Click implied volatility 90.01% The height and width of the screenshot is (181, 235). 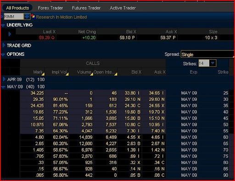pyautogui.click(x=60, y=99)
